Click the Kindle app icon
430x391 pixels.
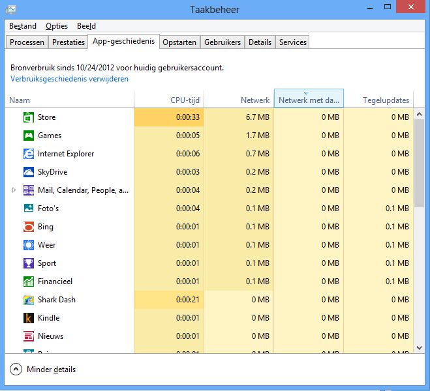point(29,318)
